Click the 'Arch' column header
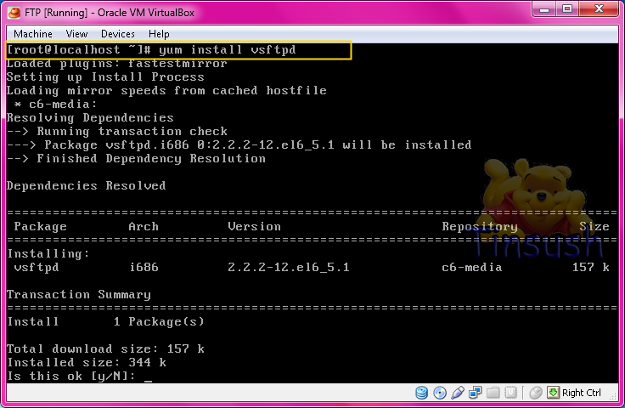The image size is (625, 408). (144, 227)
